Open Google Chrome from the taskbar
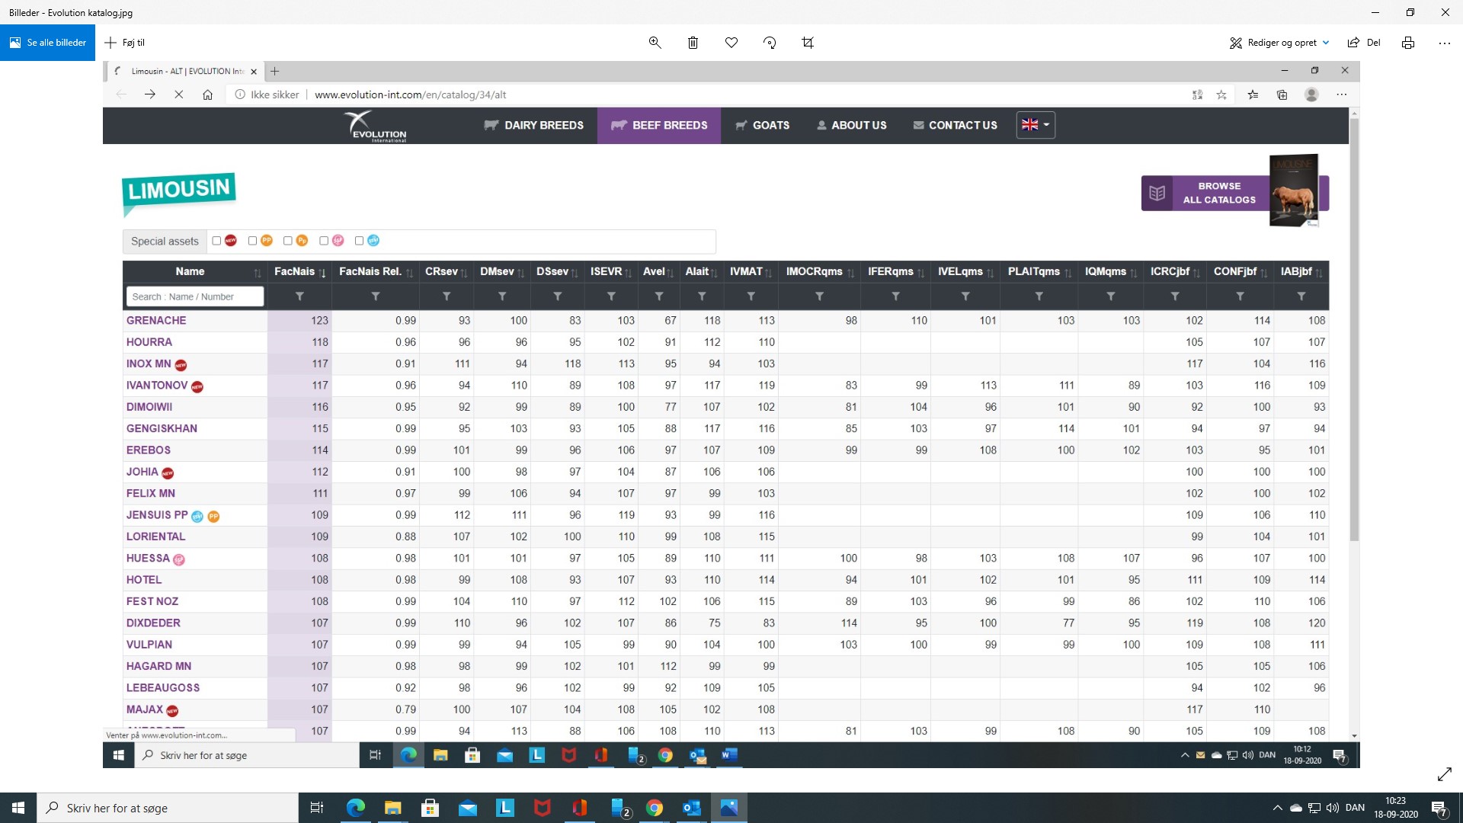The image size is (1463, 823). pyautogui.click(x=655, y=808)
